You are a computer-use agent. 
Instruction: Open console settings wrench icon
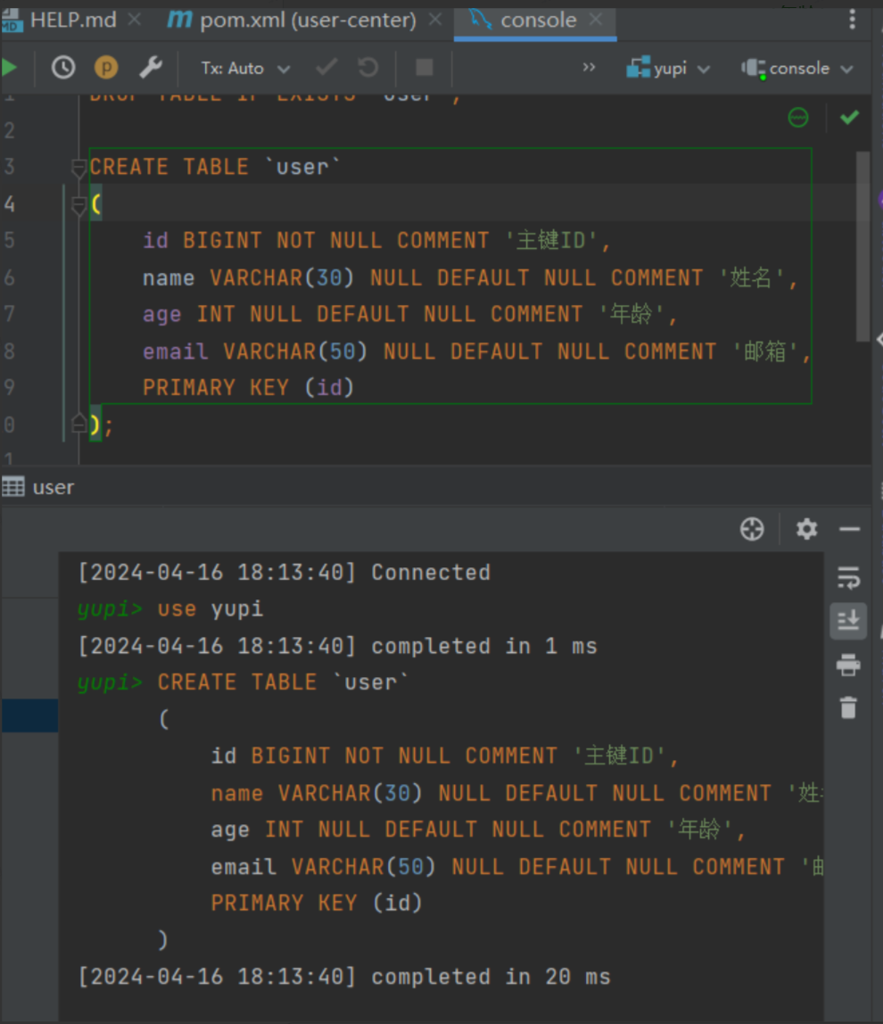(151, 68)
